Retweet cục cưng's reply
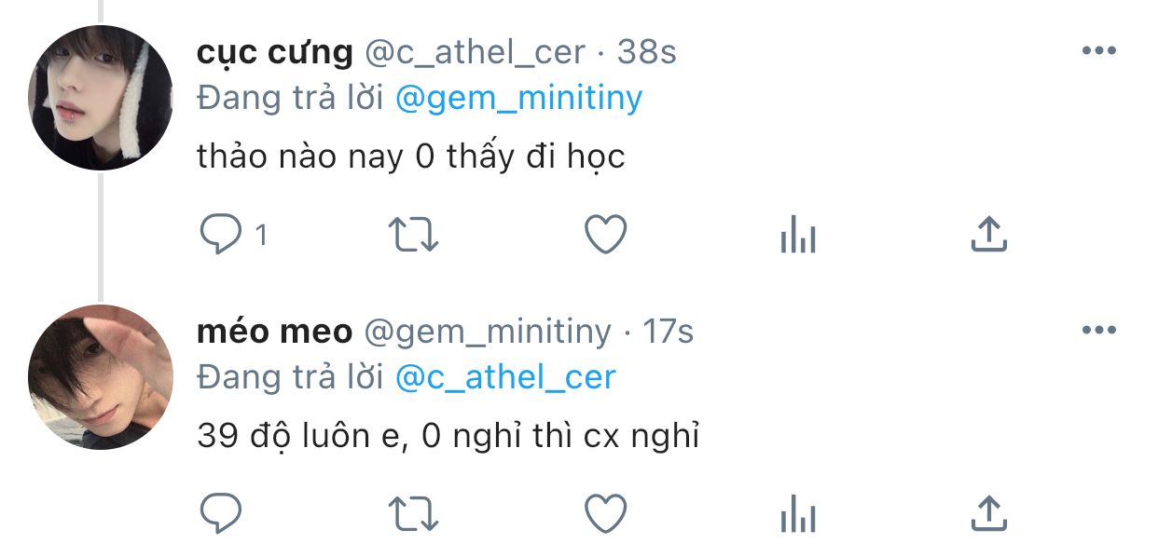Image resolution: width=1158 pixels, height=557 pixels. [x=413, y=236]
